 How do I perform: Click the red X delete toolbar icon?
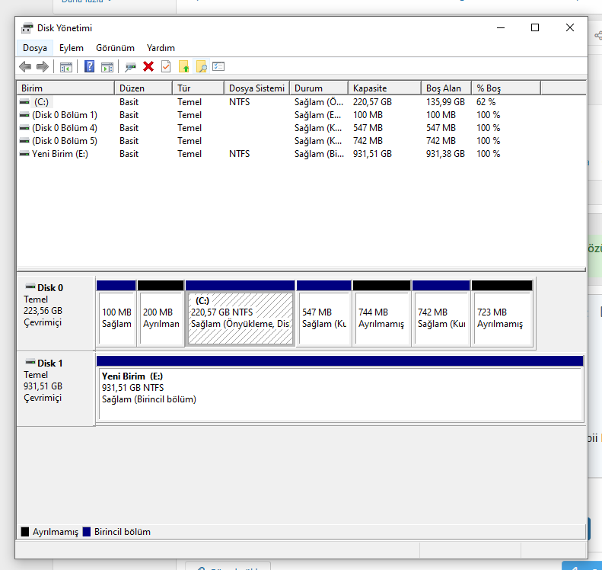click(148, 66)
